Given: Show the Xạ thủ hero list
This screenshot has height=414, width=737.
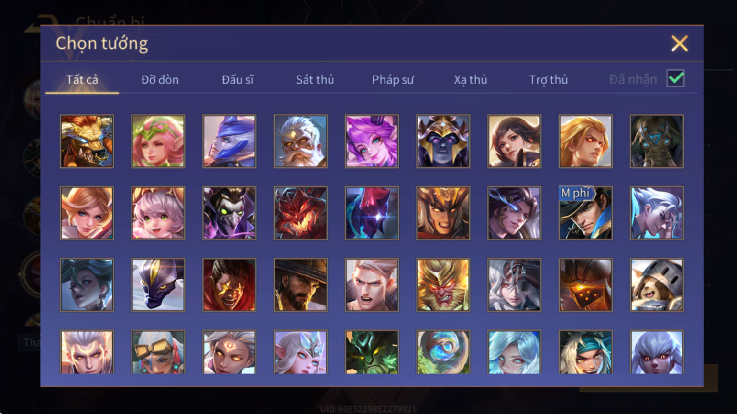Looking at the screenshot, I should tap(471, 79).
